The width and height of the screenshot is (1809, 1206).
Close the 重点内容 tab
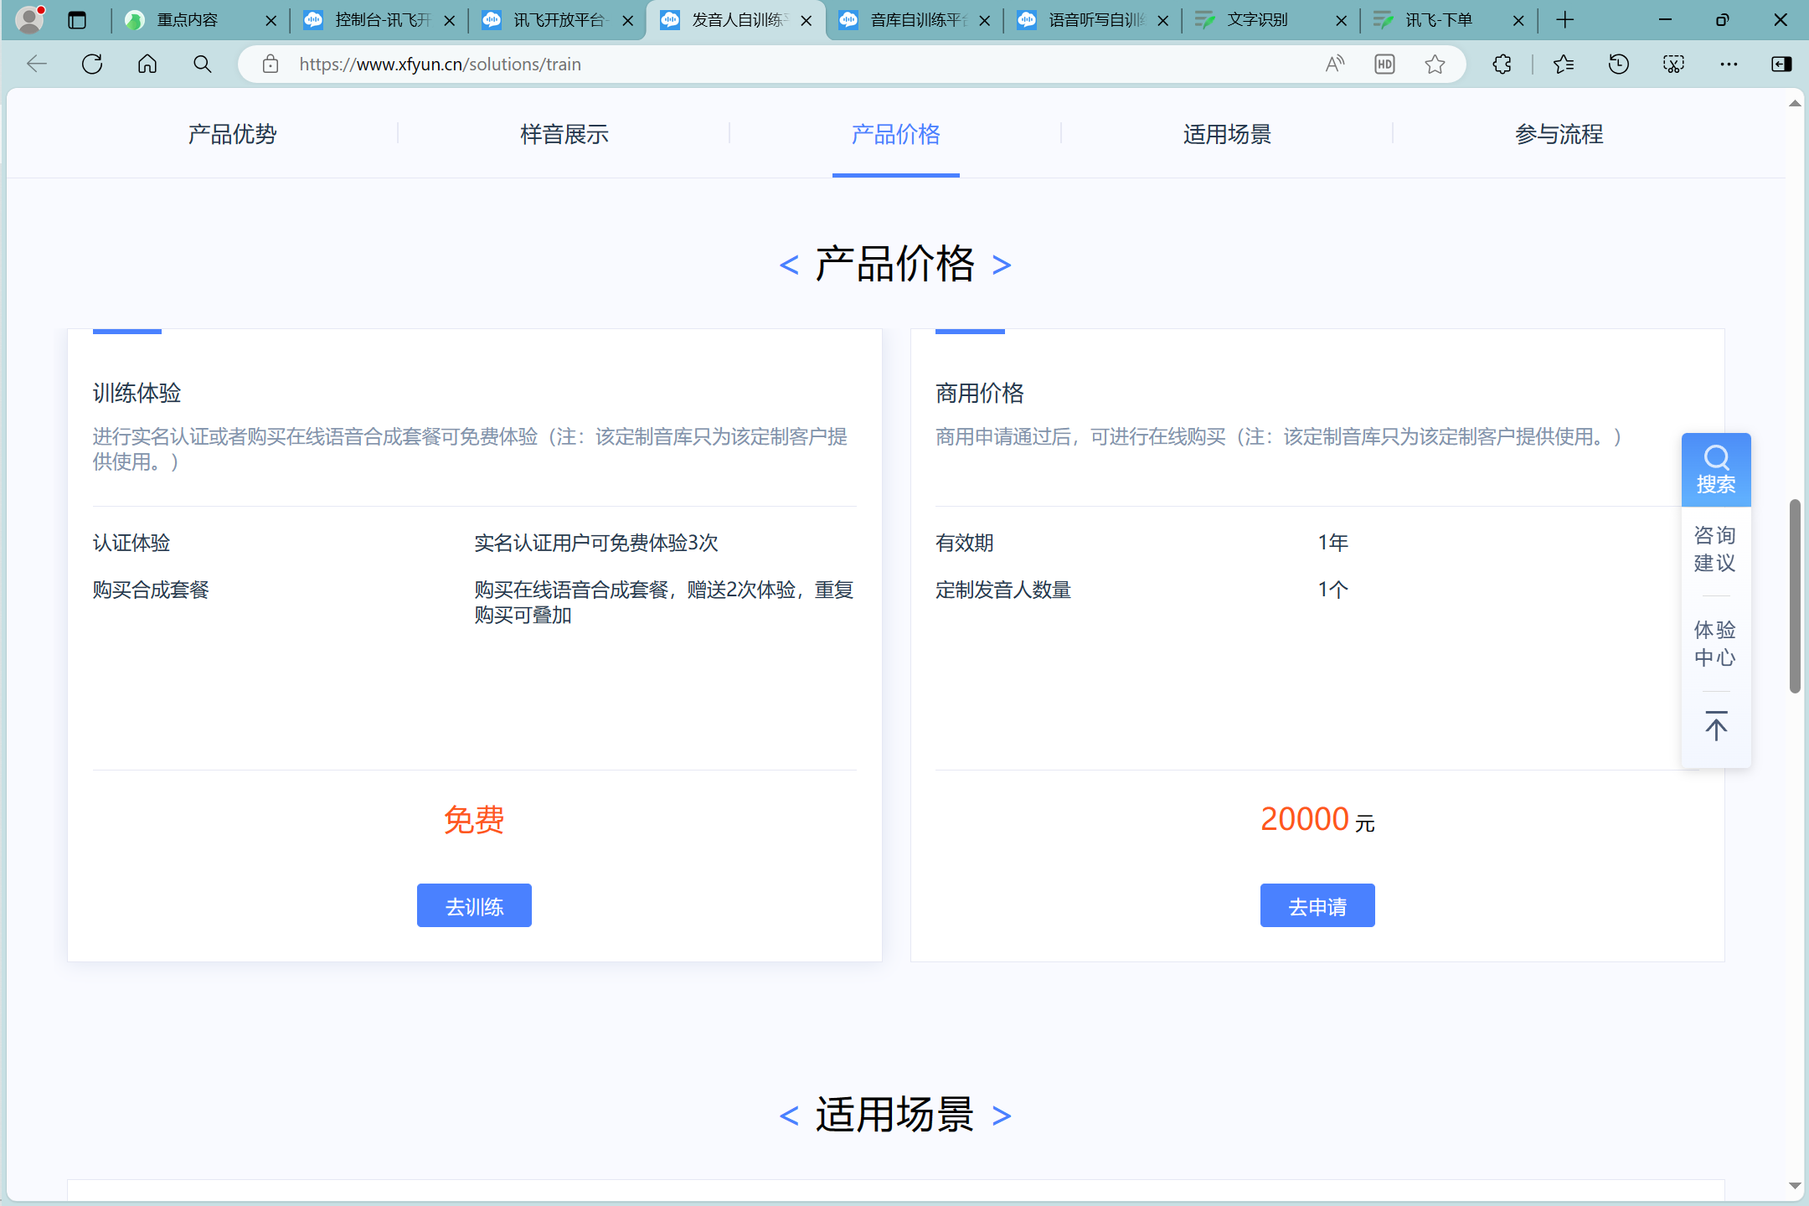click(271, 20)
